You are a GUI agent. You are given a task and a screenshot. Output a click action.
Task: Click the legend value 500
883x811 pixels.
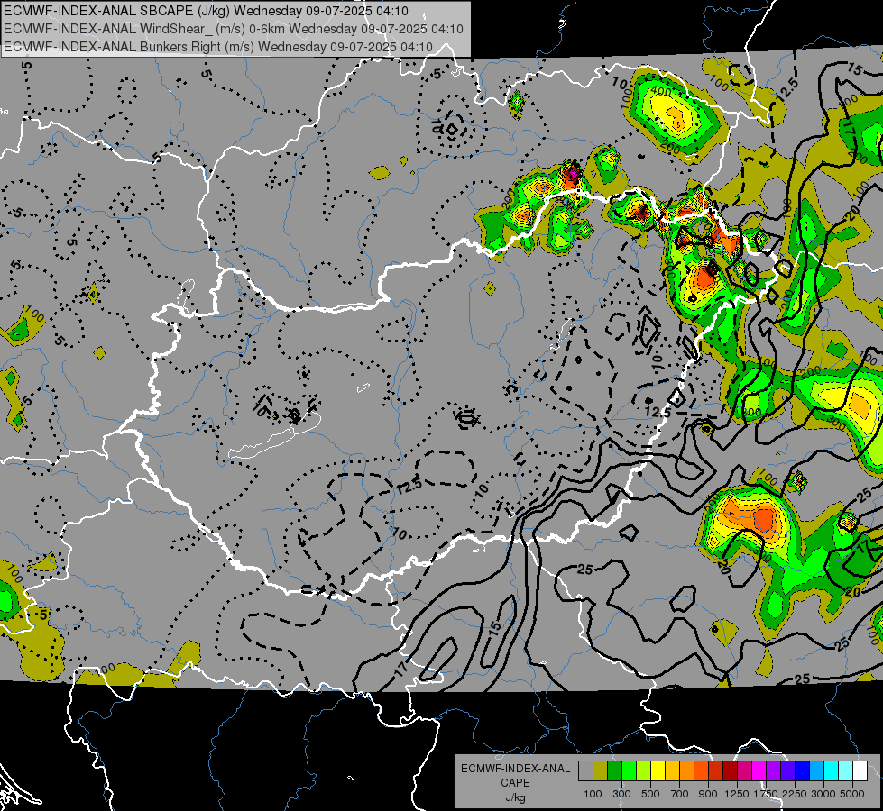coord(650,794)
